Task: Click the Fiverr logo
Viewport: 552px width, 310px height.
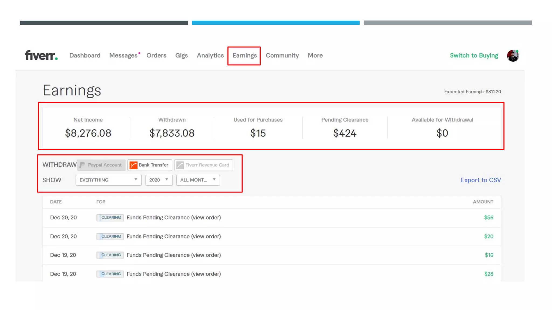Action: 41,55
